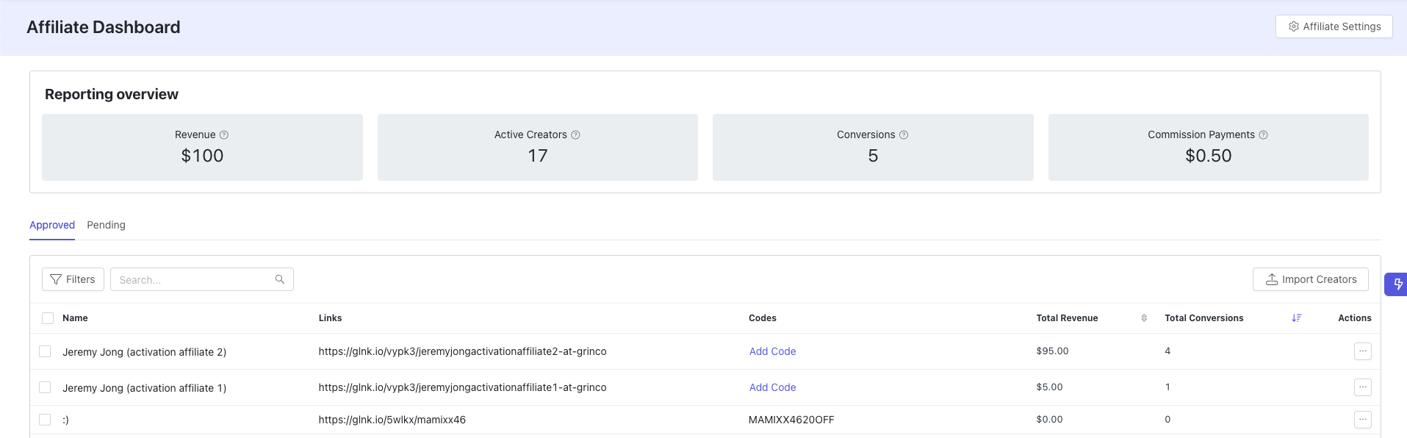Click the Active Creators info icon
The image size is (1407, 438).
pyautogui.click(x=575, y=135)
